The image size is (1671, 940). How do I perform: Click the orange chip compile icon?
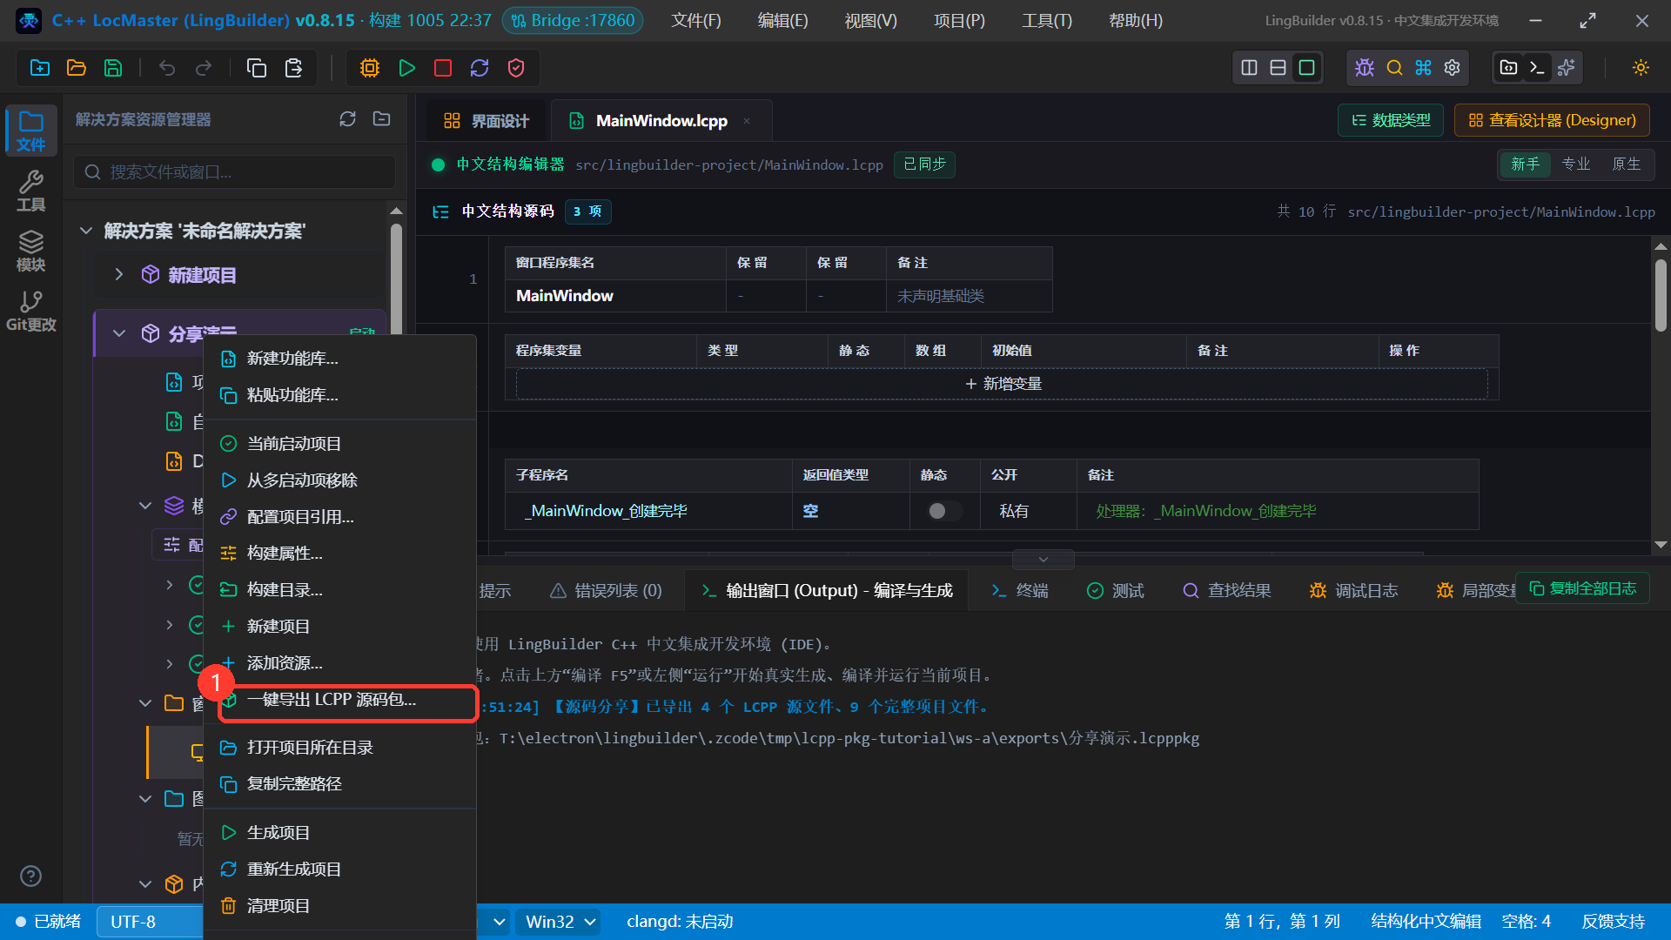(370, 68)
